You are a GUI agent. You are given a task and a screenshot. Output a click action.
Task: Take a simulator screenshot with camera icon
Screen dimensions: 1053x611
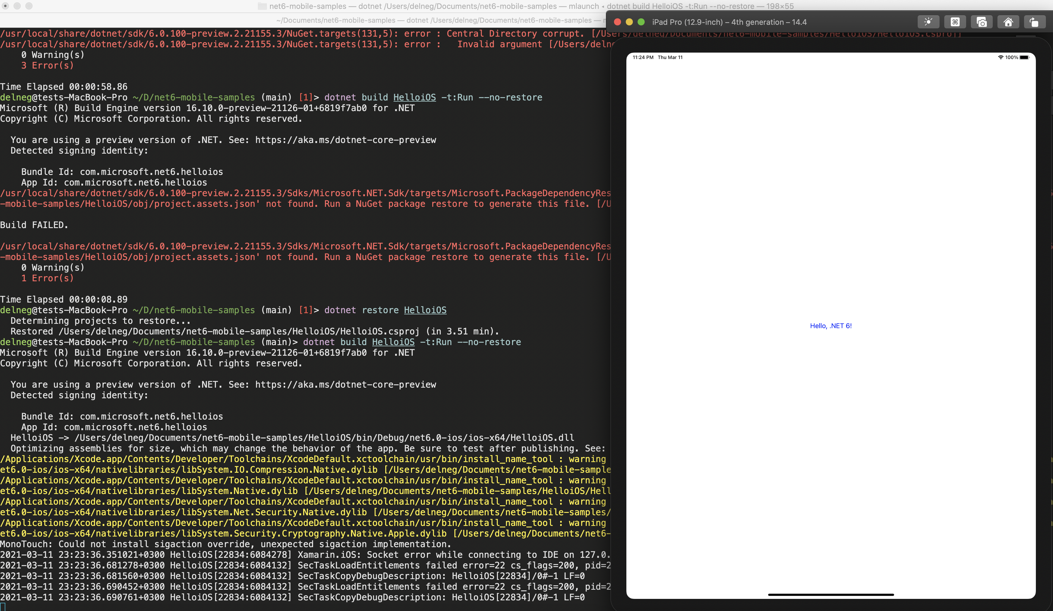(x=981, y=22)
